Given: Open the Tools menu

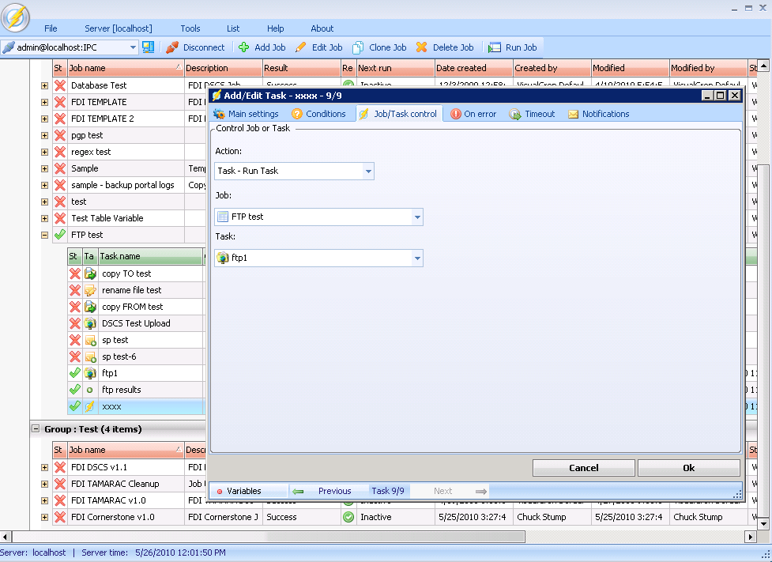Looking at the screenshot, I should 190,28.
